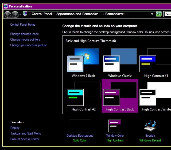This screenshot has height=150, width=171.
Task: Click the Forward navigation arrow button
Action: click(x=15, y=14)
